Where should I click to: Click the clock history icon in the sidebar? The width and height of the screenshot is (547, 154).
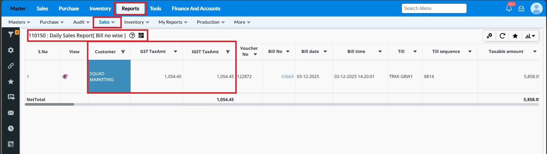click(x=11, y=128)
